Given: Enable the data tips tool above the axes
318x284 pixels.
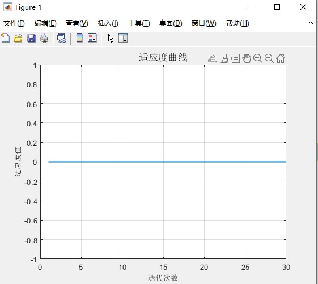Looking at the screenshot, I should (x=235, y=58).
